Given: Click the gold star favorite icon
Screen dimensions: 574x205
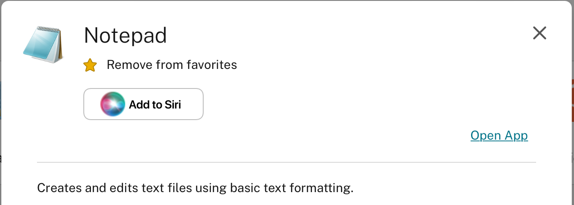Looking at the screenshot, I should 90,66.
